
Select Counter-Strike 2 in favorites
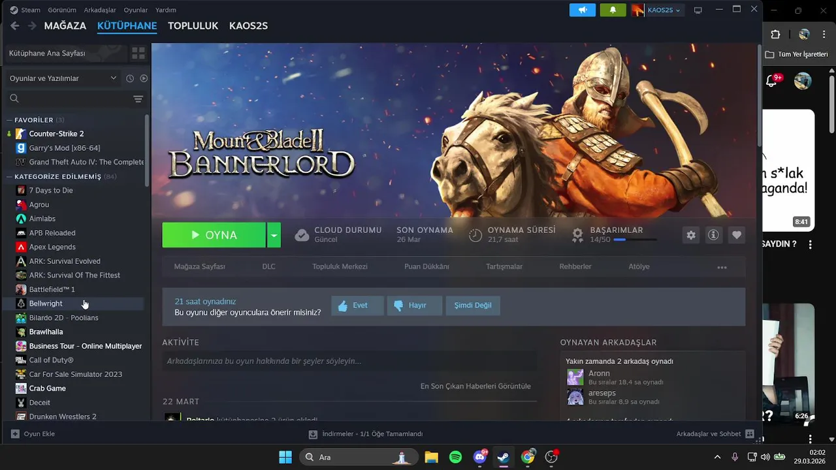[x=76, y=134]
